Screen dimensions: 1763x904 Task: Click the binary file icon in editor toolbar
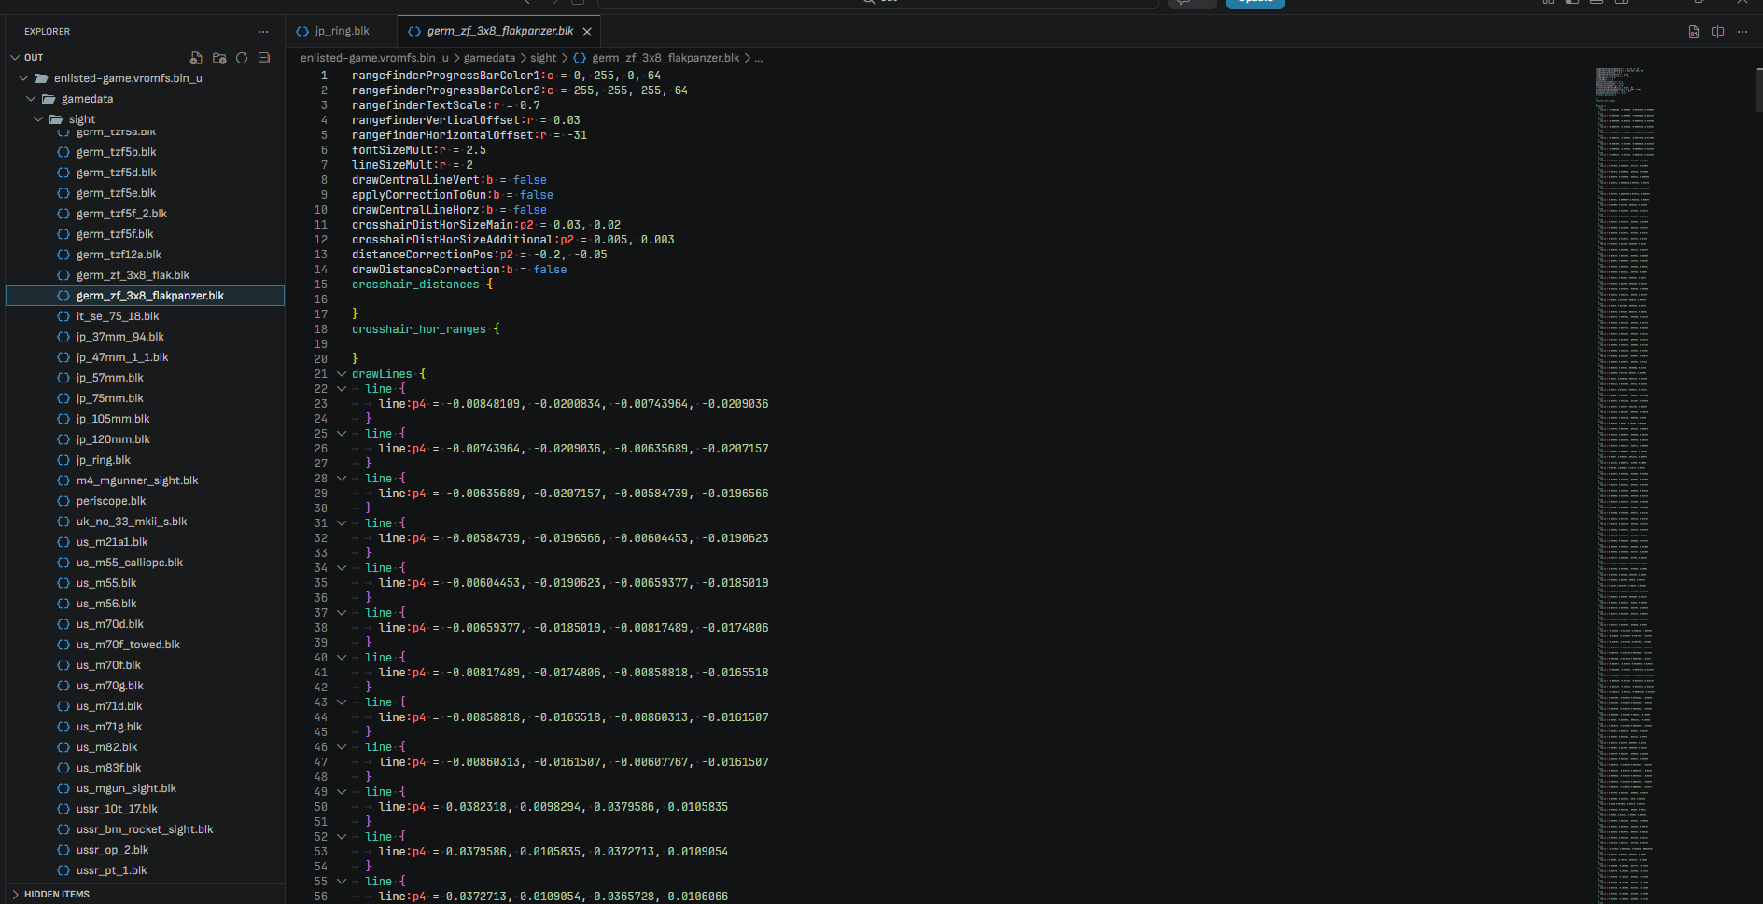pyautogui.click(x=1694, y=32)
